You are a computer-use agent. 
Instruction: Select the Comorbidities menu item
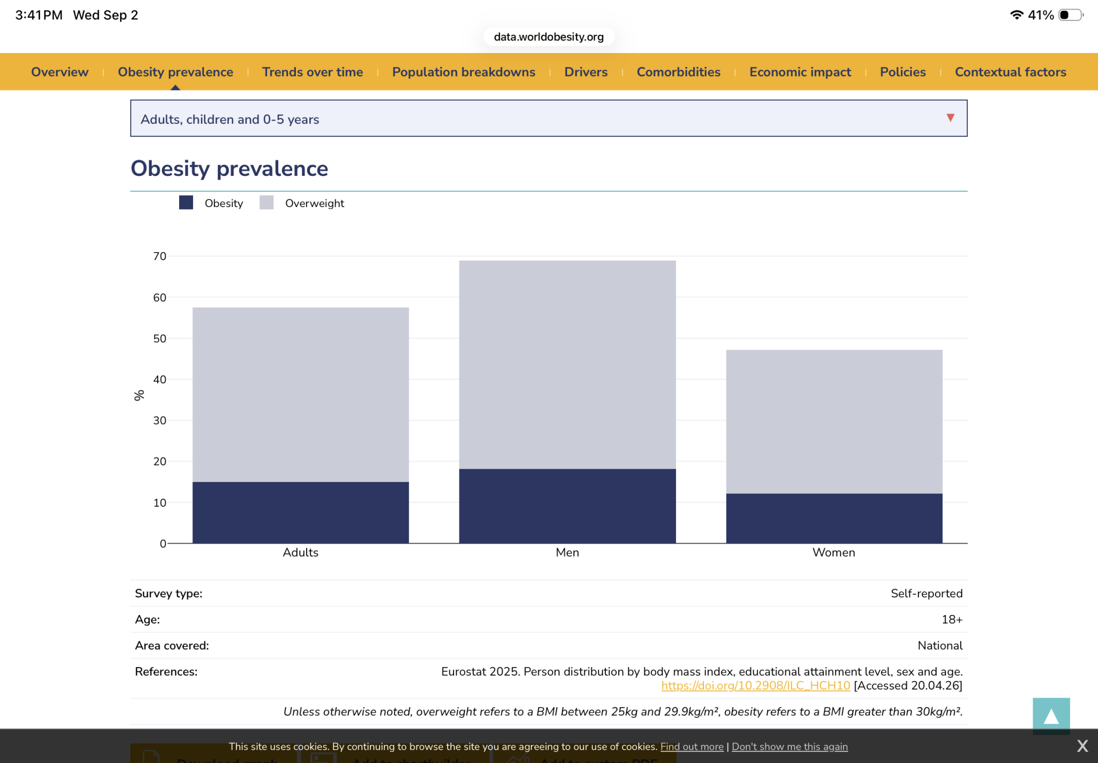pyautogui.click(x=678, y=72)
